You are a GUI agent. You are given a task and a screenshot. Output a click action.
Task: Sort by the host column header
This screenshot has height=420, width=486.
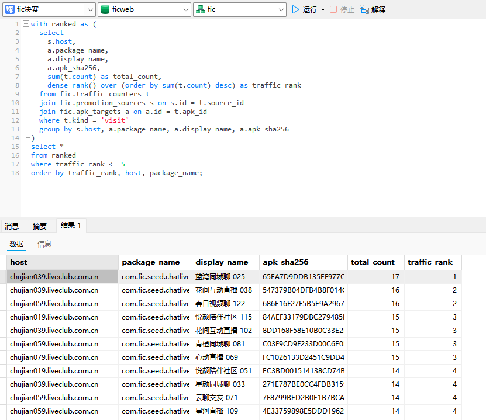click(63, 262)
